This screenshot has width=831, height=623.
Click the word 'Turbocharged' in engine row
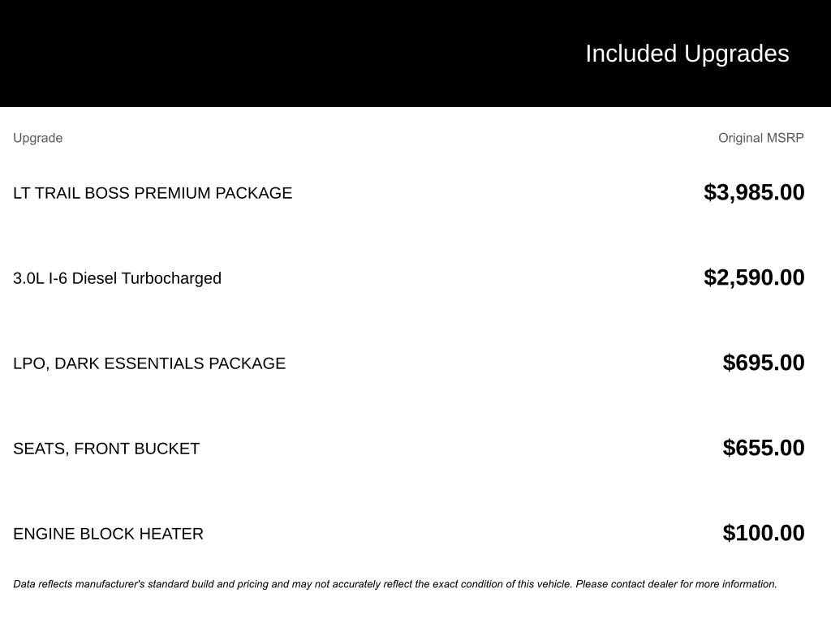(x=171, y=278)
